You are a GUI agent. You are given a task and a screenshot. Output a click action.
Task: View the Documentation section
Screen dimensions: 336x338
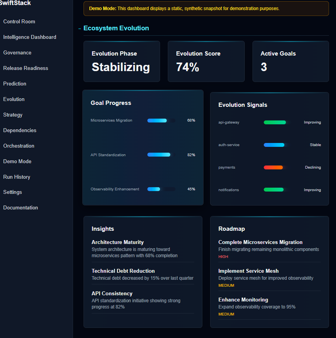(20, 207)
